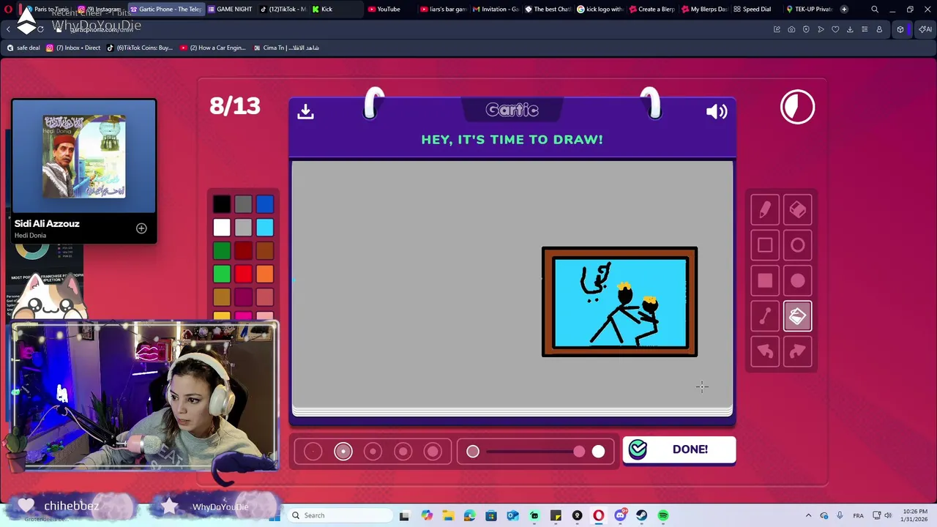Open Spotify from the taskbar
Screen dimensions: 937x527
[663, 515]
